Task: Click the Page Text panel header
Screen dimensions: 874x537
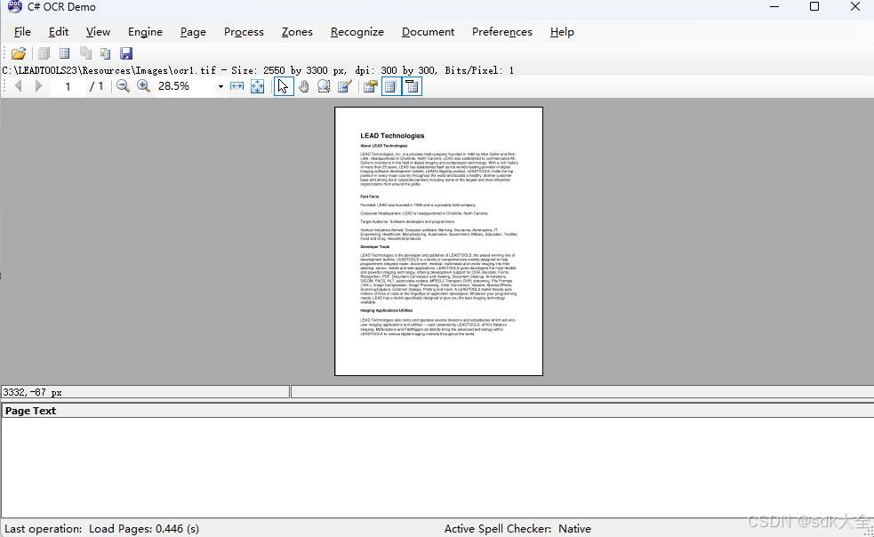Action: (x=437, y=411)
